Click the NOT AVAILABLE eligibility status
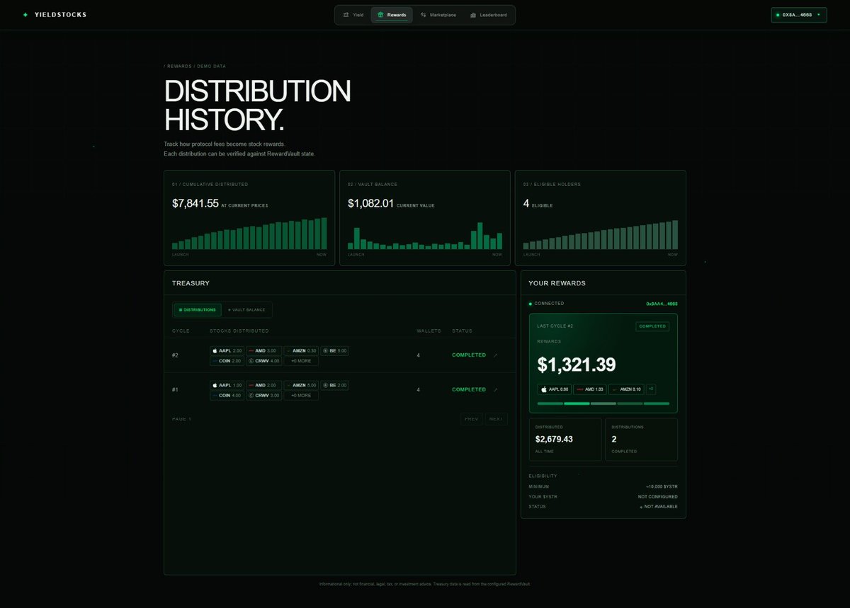Viewport: 850px width, 608px height. click(659, 507)
